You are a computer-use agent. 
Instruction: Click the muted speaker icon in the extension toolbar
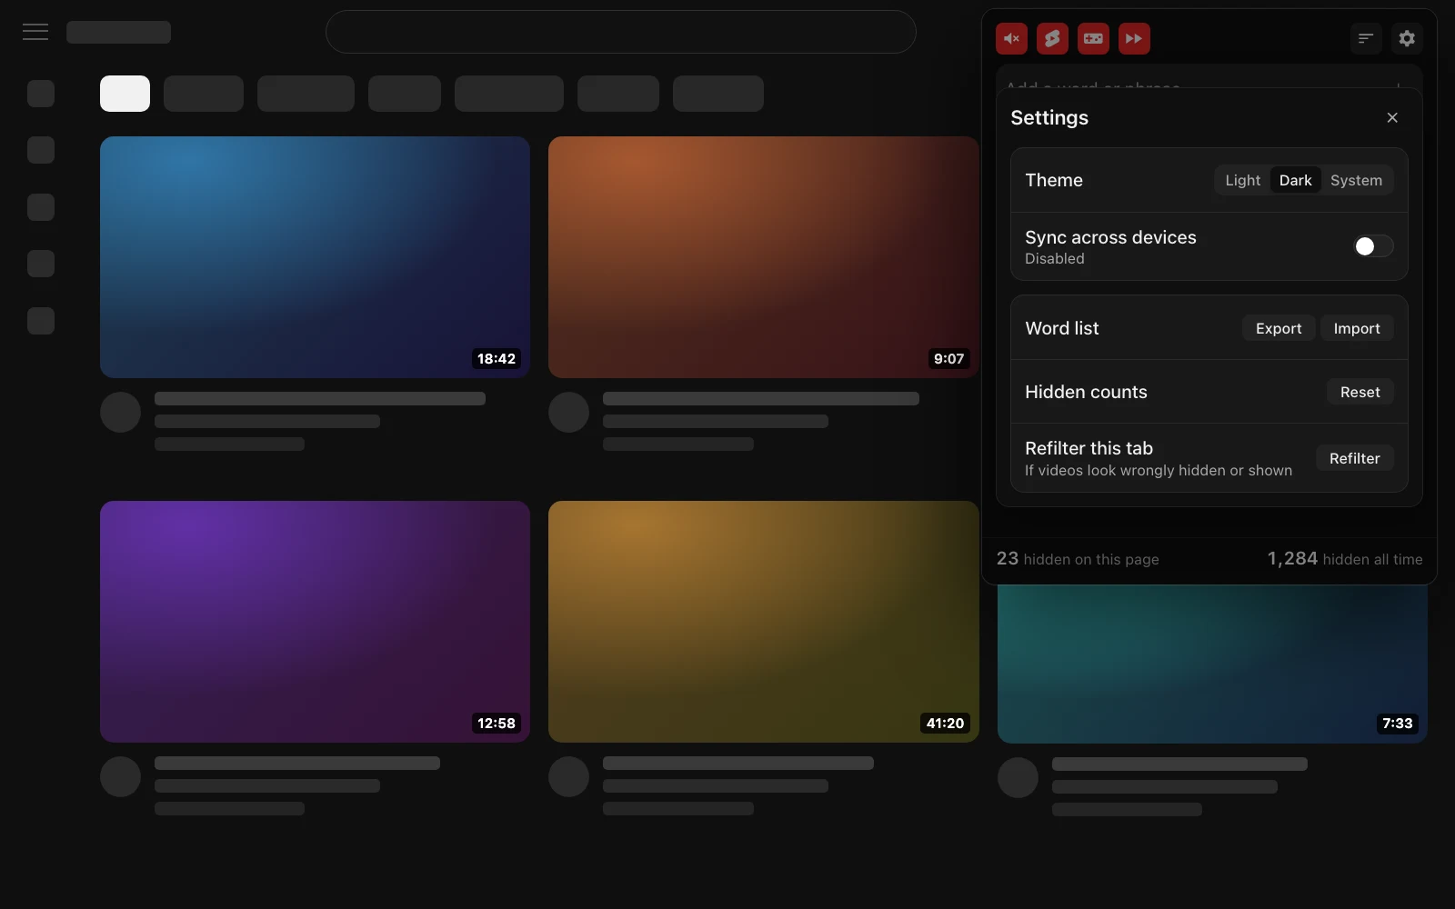point(1011,38)
